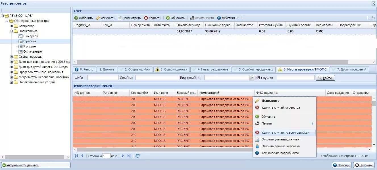Click the Актуальность данных button

coord(36,165)
